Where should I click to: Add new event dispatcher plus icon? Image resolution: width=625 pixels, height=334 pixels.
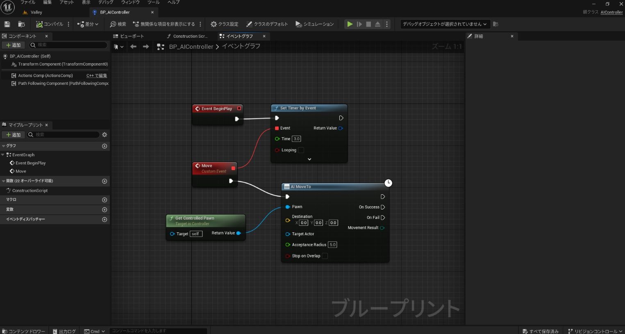(105, 220)
